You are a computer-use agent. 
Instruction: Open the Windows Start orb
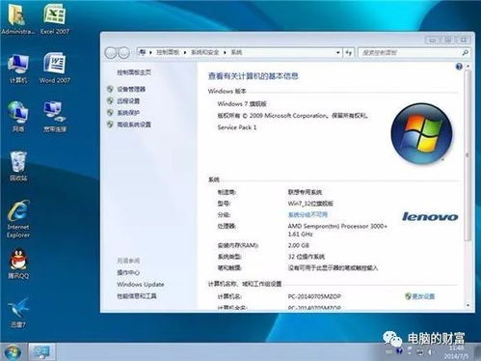(x=13, y=351)
